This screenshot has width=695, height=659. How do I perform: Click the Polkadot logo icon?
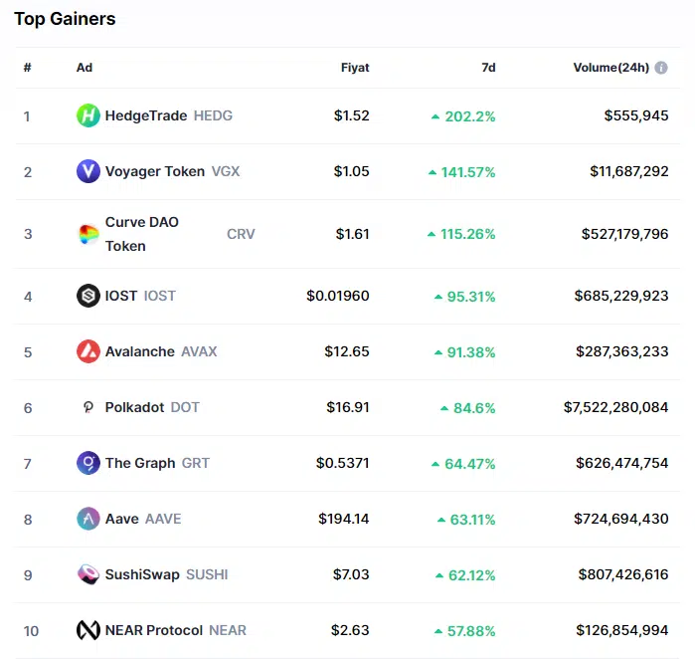click(88, 407)
